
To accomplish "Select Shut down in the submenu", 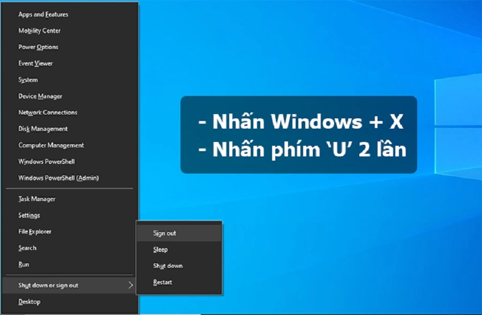I will [x=179, y=266].
